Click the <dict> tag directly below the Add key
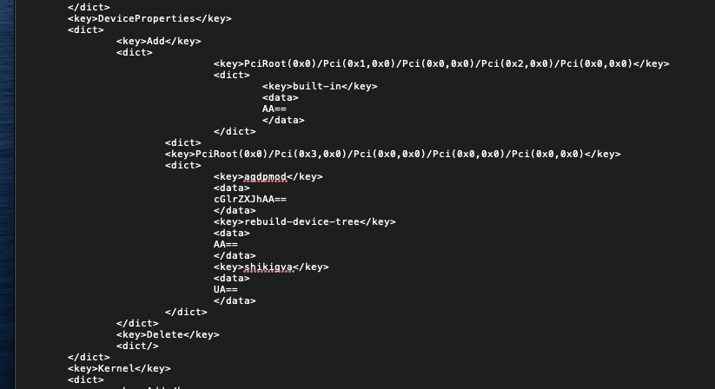 [x=134, y=52]
